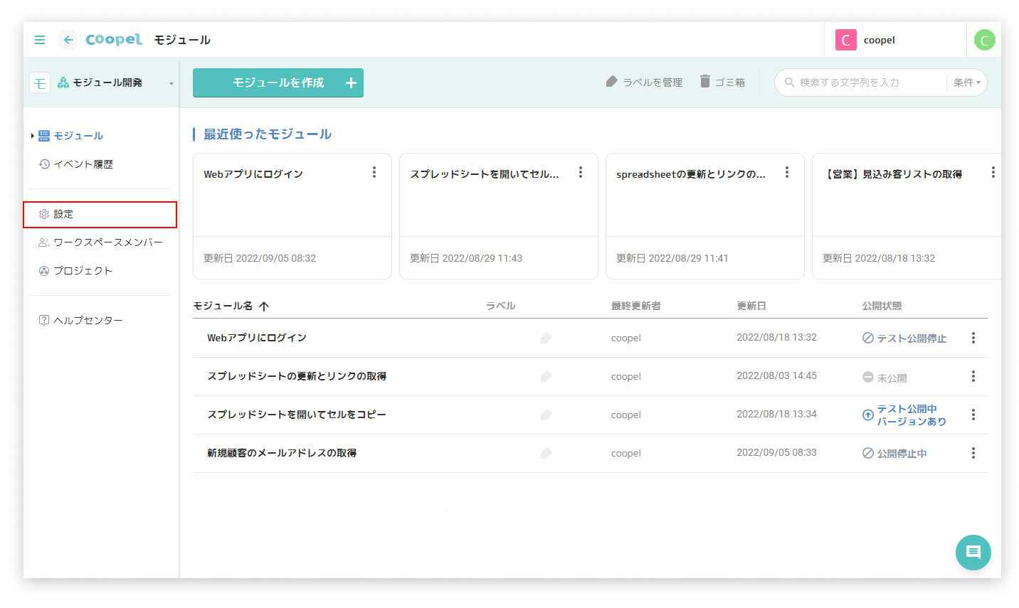Click テスト公開中 バージョンあり status
Image resolution: width=1019 pixels, height=608 pixels.
click(x=904, y=415)
